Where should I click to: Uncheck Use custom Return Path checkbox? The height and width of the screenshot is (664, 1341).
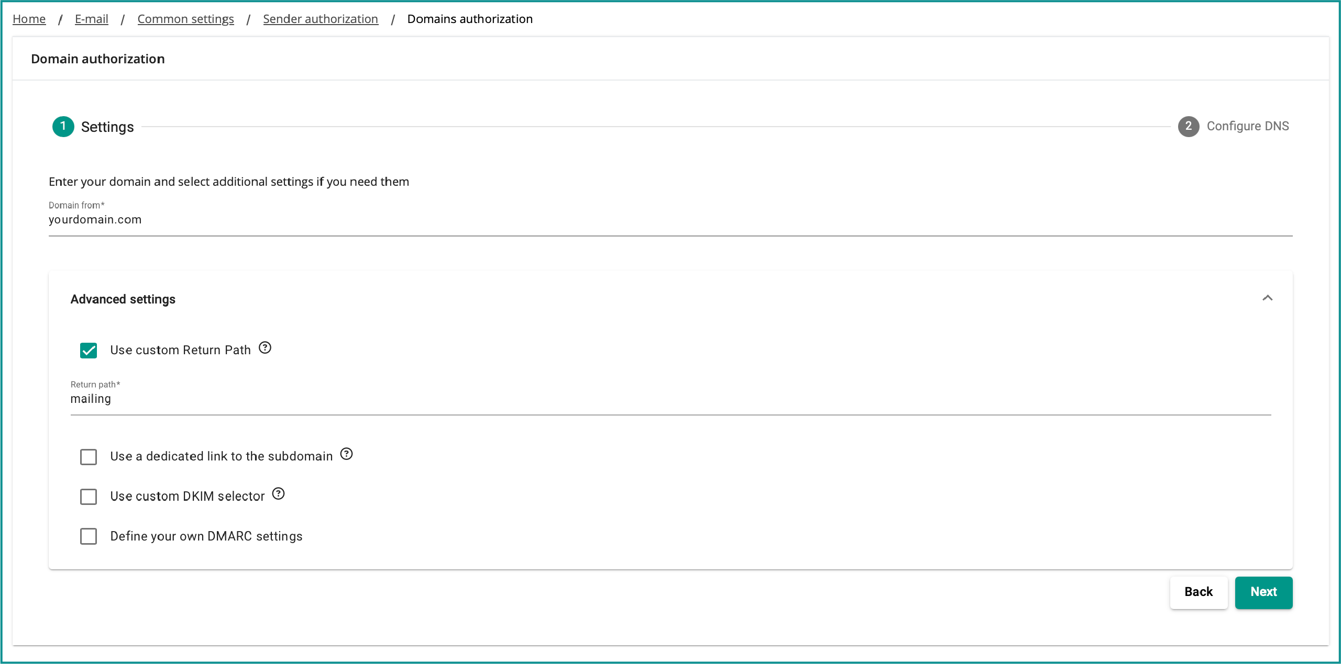pos(89,350)
